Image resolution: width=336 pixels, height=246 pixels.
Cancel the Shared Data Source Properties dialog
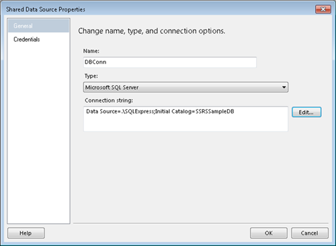310,233
